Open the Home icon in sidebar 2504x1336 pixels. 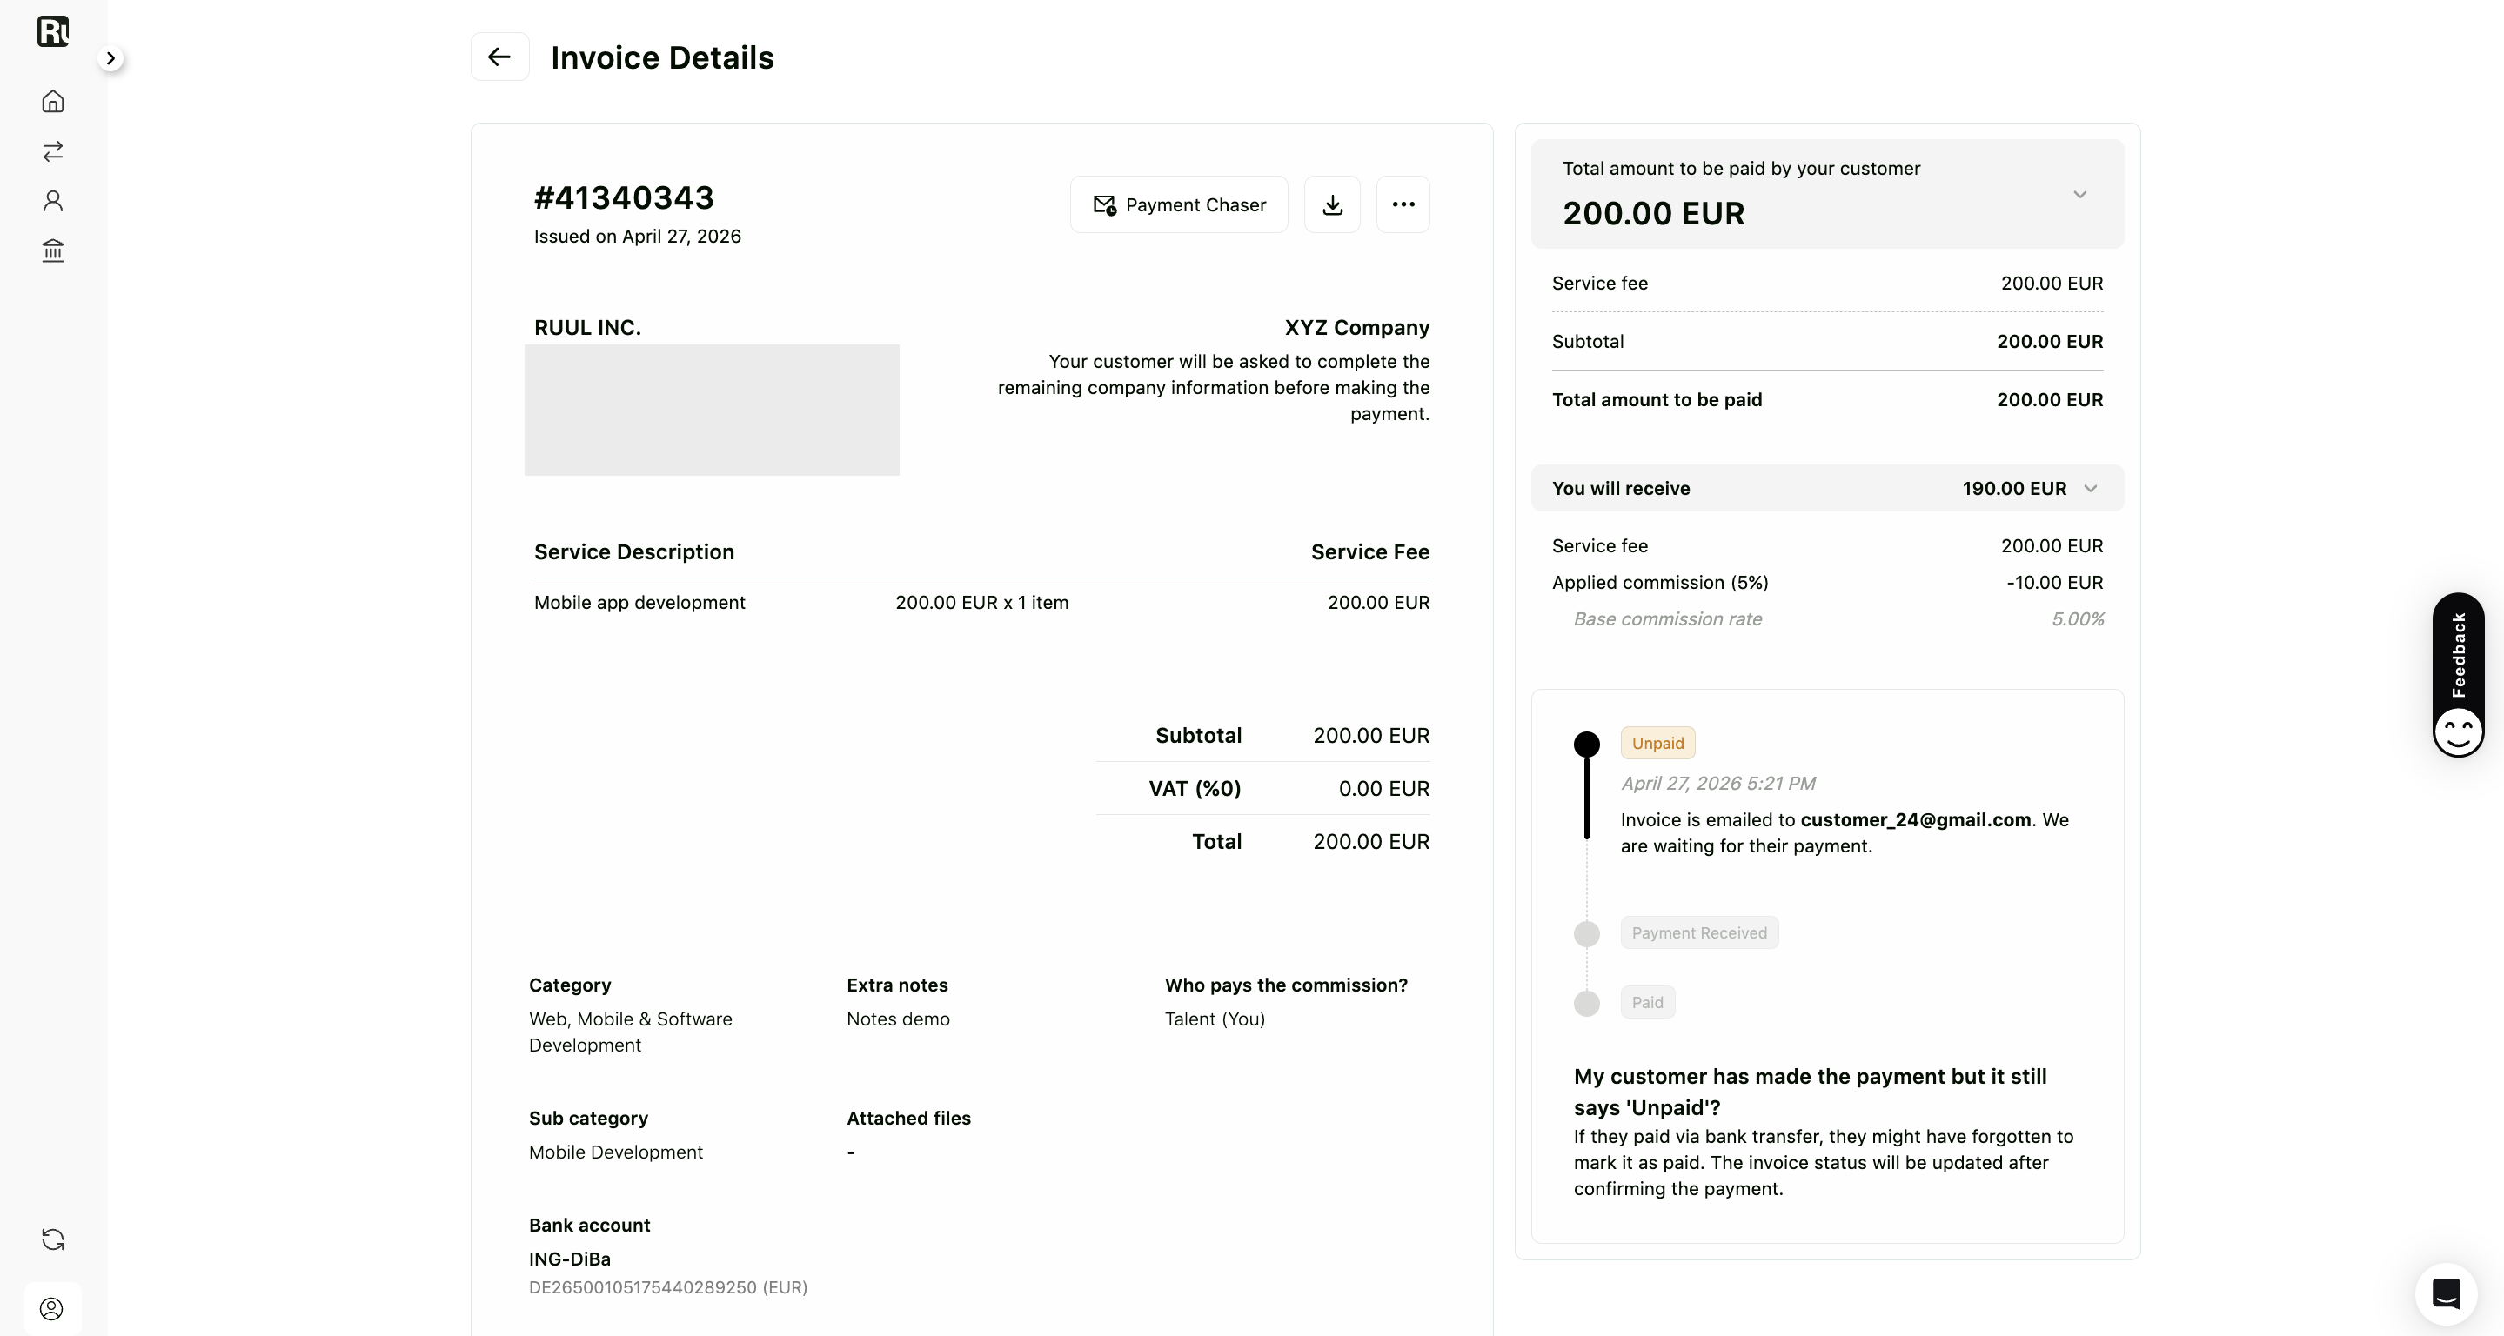click(x=53, y=101)
